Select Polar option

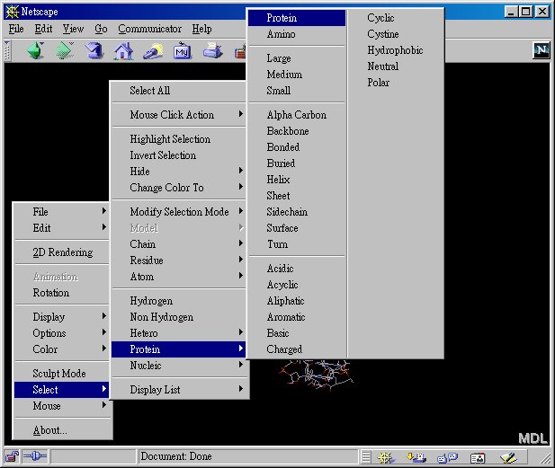coord(396,83)
